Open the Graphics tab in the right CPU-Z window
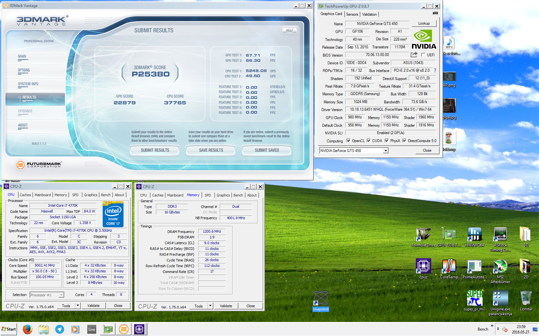 pyautogui.click(x=223, y=195)
